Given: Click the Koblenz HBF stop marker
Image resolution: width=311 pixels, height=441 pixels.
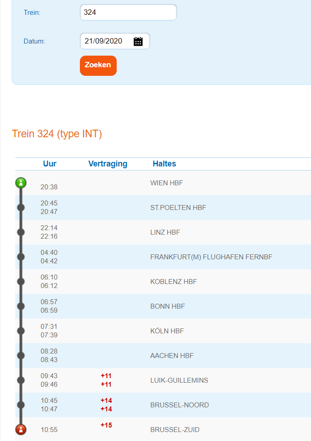Looking at the screenshot, I should [x=21, y=281].
